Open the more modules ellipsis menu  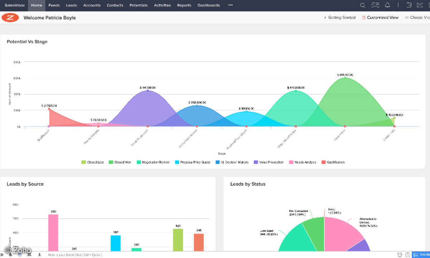coord(230,5)
